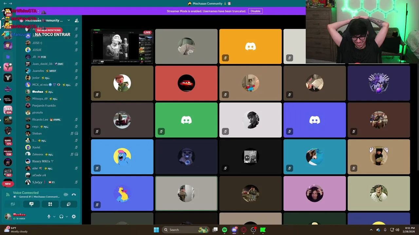Open the Windows Start menu
The image size is (419, 235).
(156, 230)
